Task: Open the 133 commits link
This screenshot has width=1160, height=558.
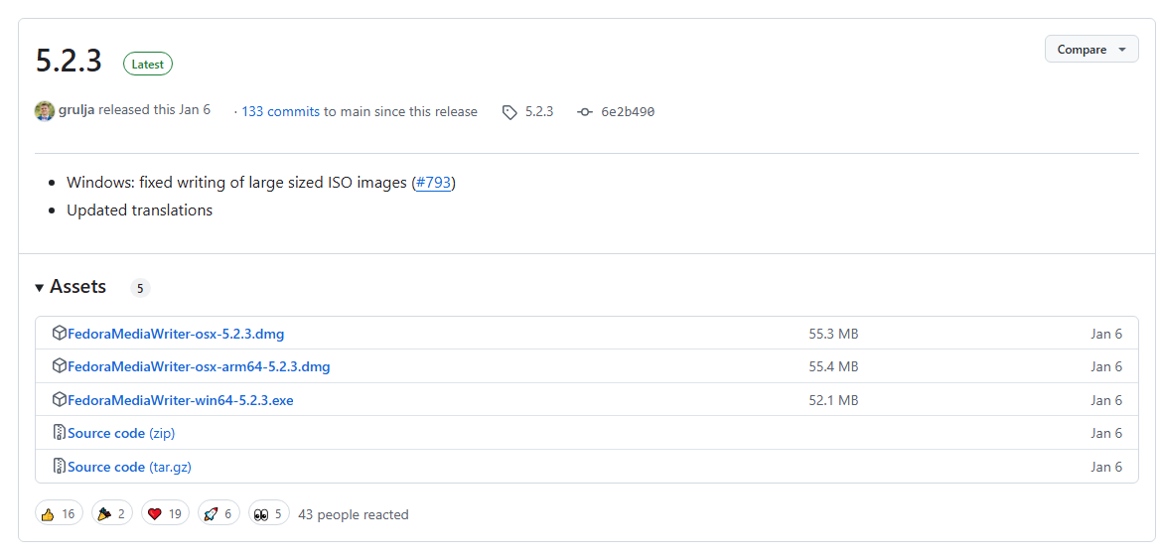Action: point(280,112)
